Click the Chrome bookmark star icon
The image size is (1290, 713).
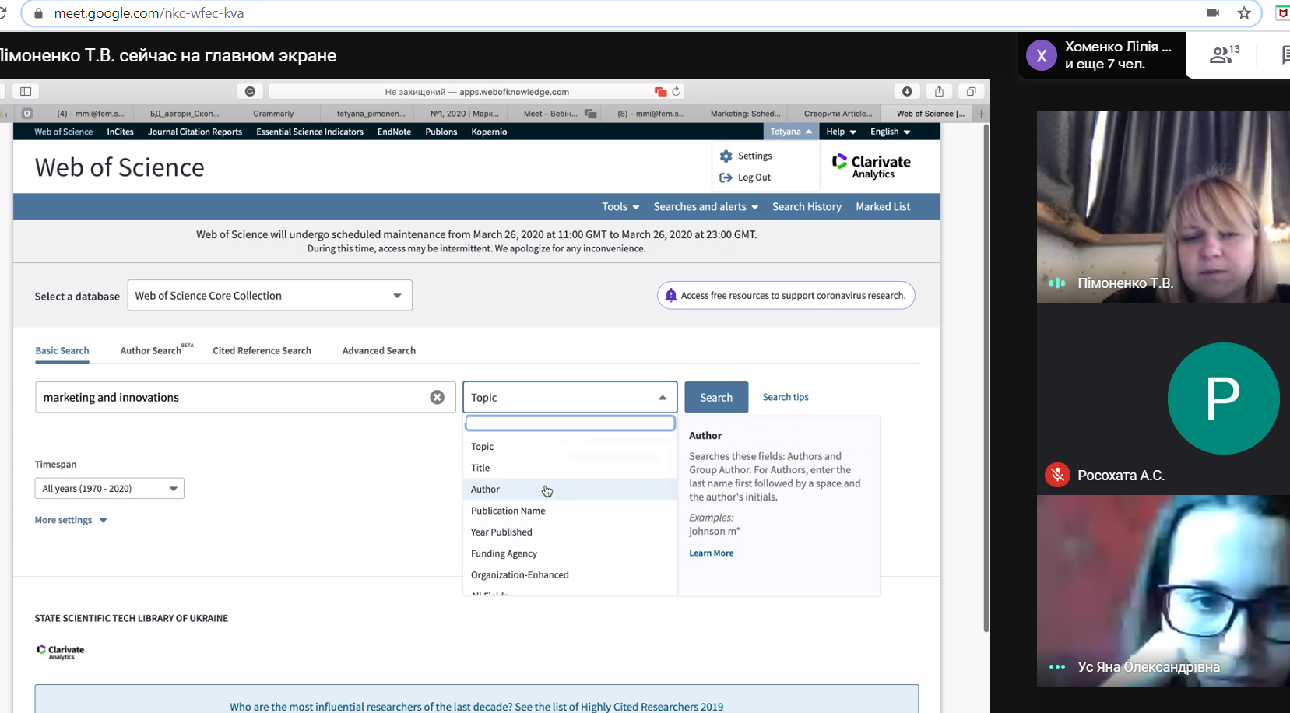click(x=1244, y=13)
